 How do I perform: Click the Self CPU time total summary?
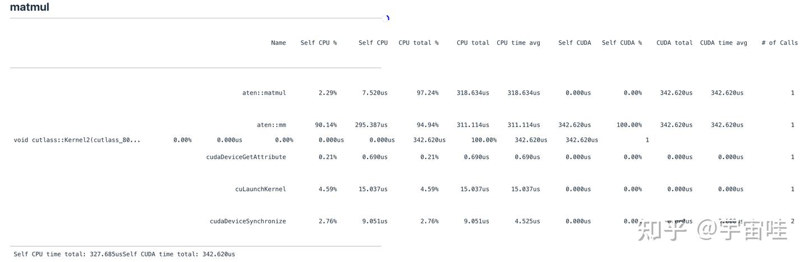coord(68,254)
